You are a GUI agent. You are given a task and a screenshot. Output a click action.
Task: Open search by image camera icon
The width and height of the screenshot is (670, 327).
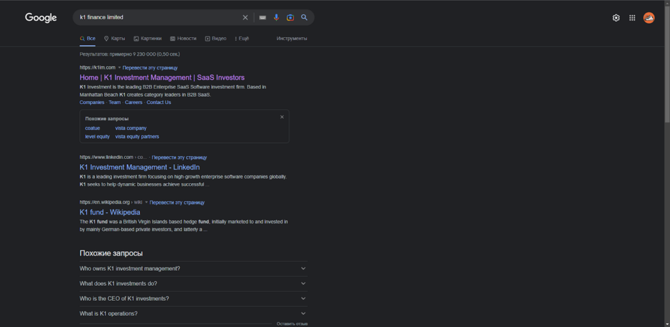pyautogui.click(x=290, y=18)
